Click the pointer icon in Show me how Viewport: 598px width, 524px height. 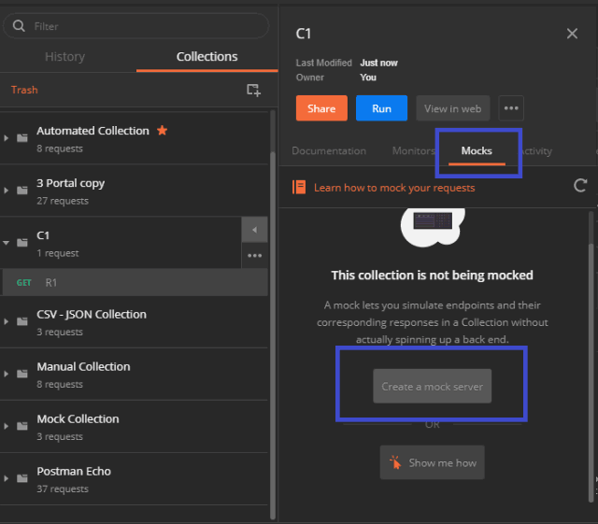point(395,462)
